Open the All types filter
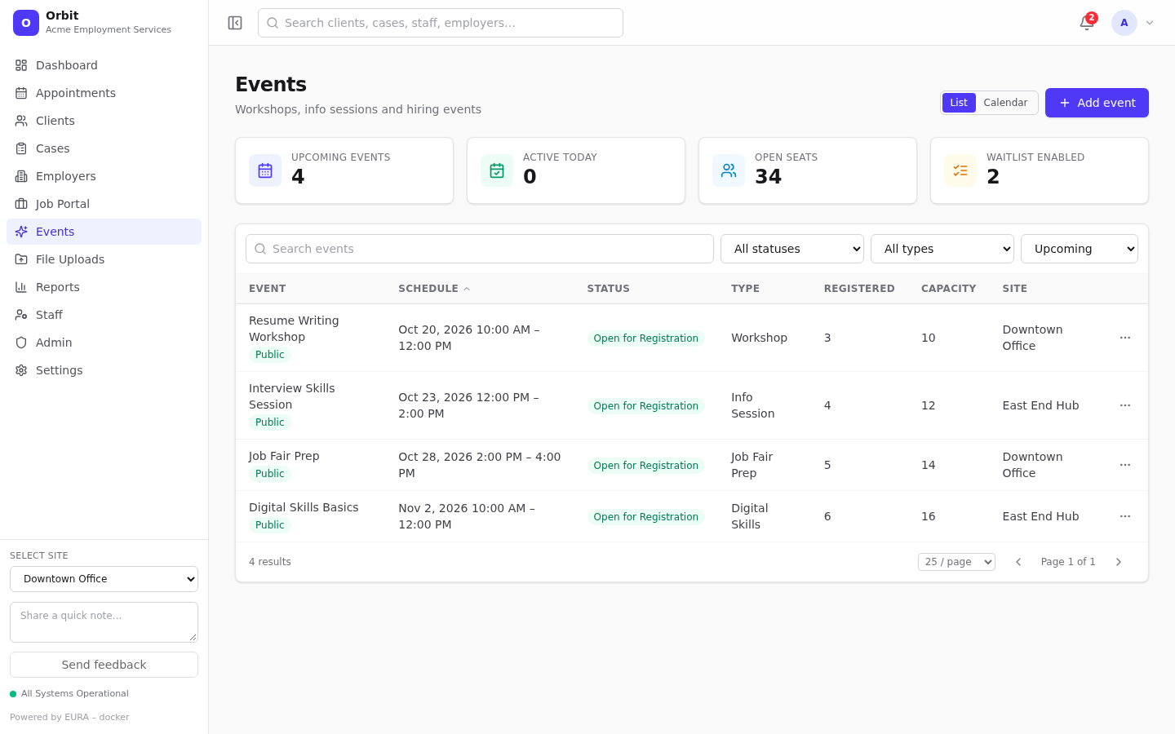Image resolution: width=1175 pixels, height=734 pixels. click(x=942, y=249)
